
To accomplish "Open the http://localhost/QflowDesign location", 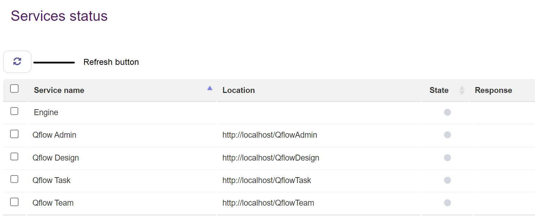I will (x=271, y=158).
